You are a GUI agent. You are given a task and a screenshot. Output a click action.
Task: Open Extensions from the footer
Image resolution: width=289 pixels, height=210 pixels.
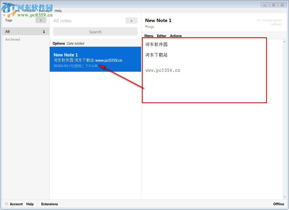(49, 204)
